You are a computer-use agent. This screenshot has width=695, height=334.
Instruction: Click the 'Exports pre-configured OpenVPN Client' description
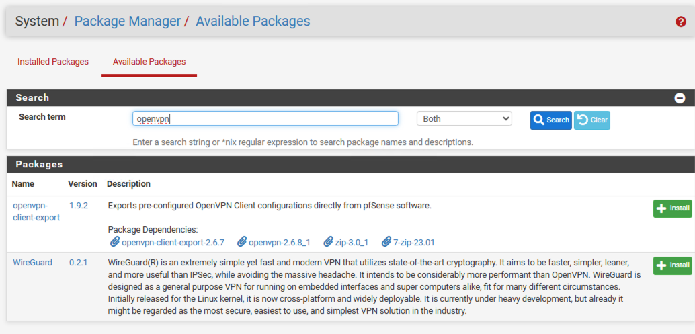[x=270, y=206]
